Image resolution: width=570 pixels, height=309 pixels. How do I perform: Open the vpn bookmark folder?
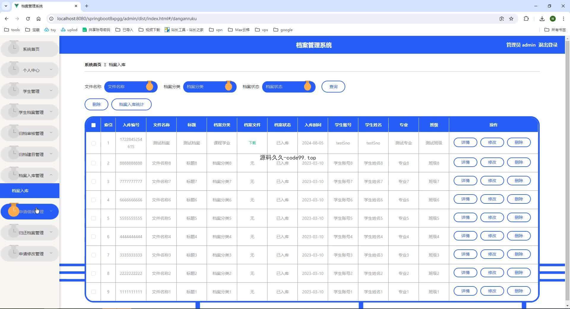[216, 30]
